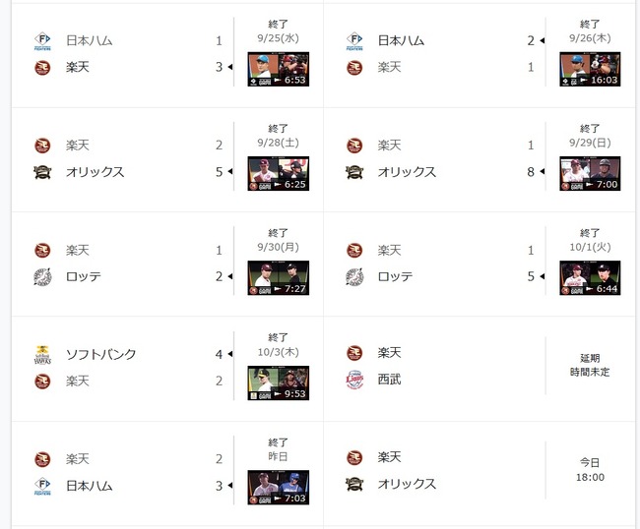The height and width of the screenshot is (529, 640).
Task: Click the Orix logo in today's 18:00 game
Action: (355, 484)
